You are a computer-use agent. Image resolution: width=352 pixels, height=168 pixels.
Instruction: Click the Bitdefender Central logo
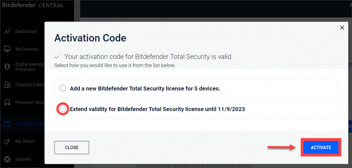pyautogui.click(x=33, y=5)
